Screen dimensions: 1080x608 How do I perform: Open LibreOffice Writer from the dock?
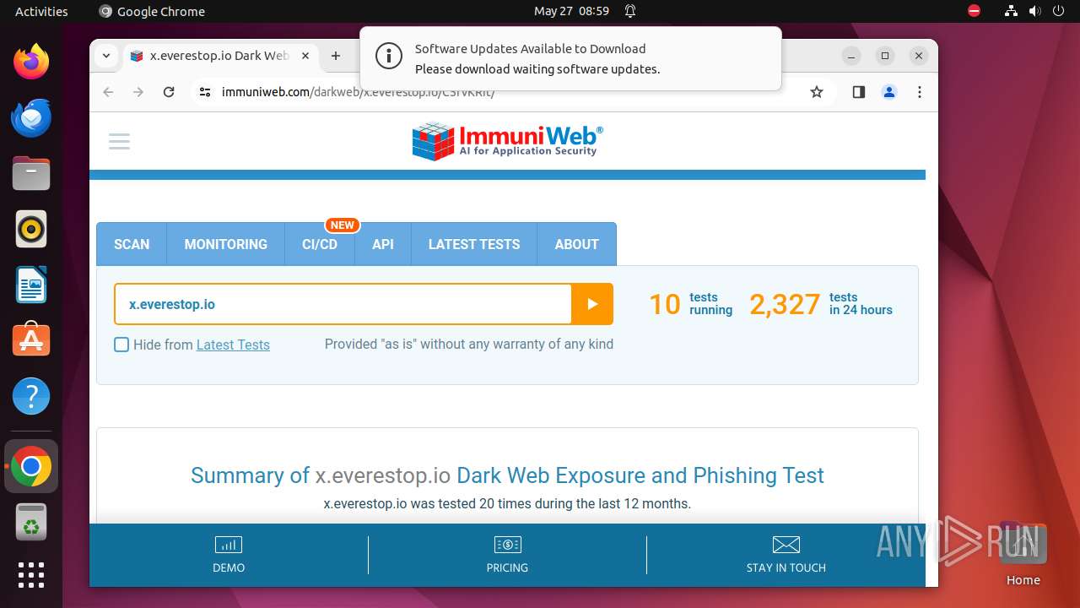pyautogui.click(x=31, y=285)
